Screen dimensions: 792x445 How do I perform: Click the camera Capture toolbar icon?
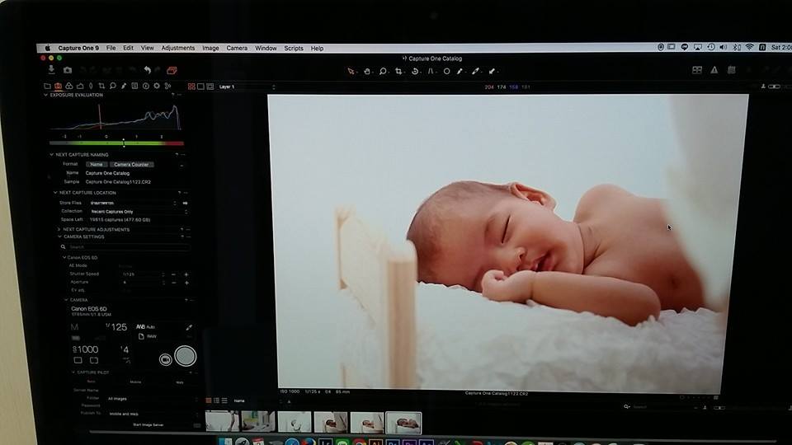[68, 70]
